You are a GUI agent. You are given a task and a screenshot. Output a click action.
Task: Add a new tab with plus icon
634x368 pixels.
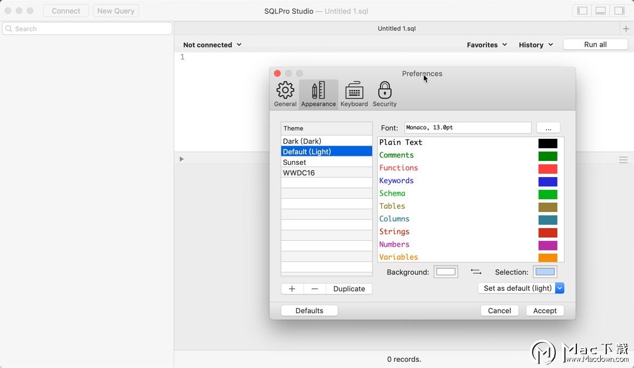click(x=626, y=29)
